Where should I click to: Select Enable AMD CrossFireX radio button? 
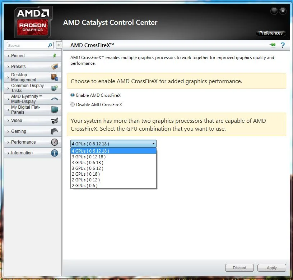(x=73, y=95)
